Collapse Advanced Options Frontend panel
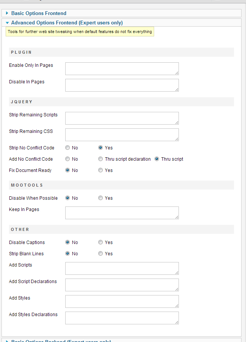 click(x=66, y=23)
